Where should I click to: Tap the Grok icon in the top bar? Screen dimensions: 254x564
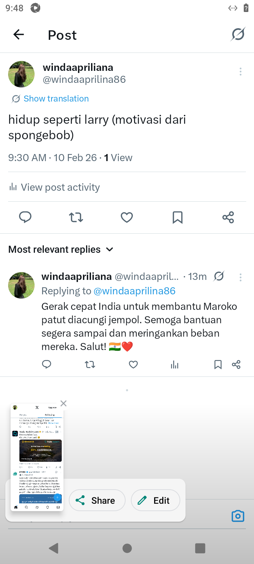coord(238,35)
